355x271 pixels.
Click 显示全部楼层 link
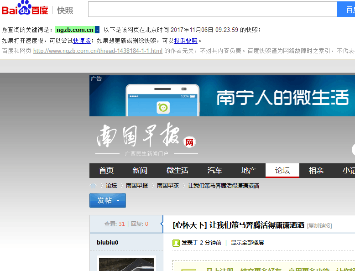pos(247,243)
